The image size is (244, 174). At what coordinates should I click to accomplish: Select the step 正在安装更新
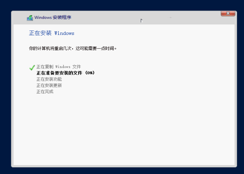pos(49,86)
